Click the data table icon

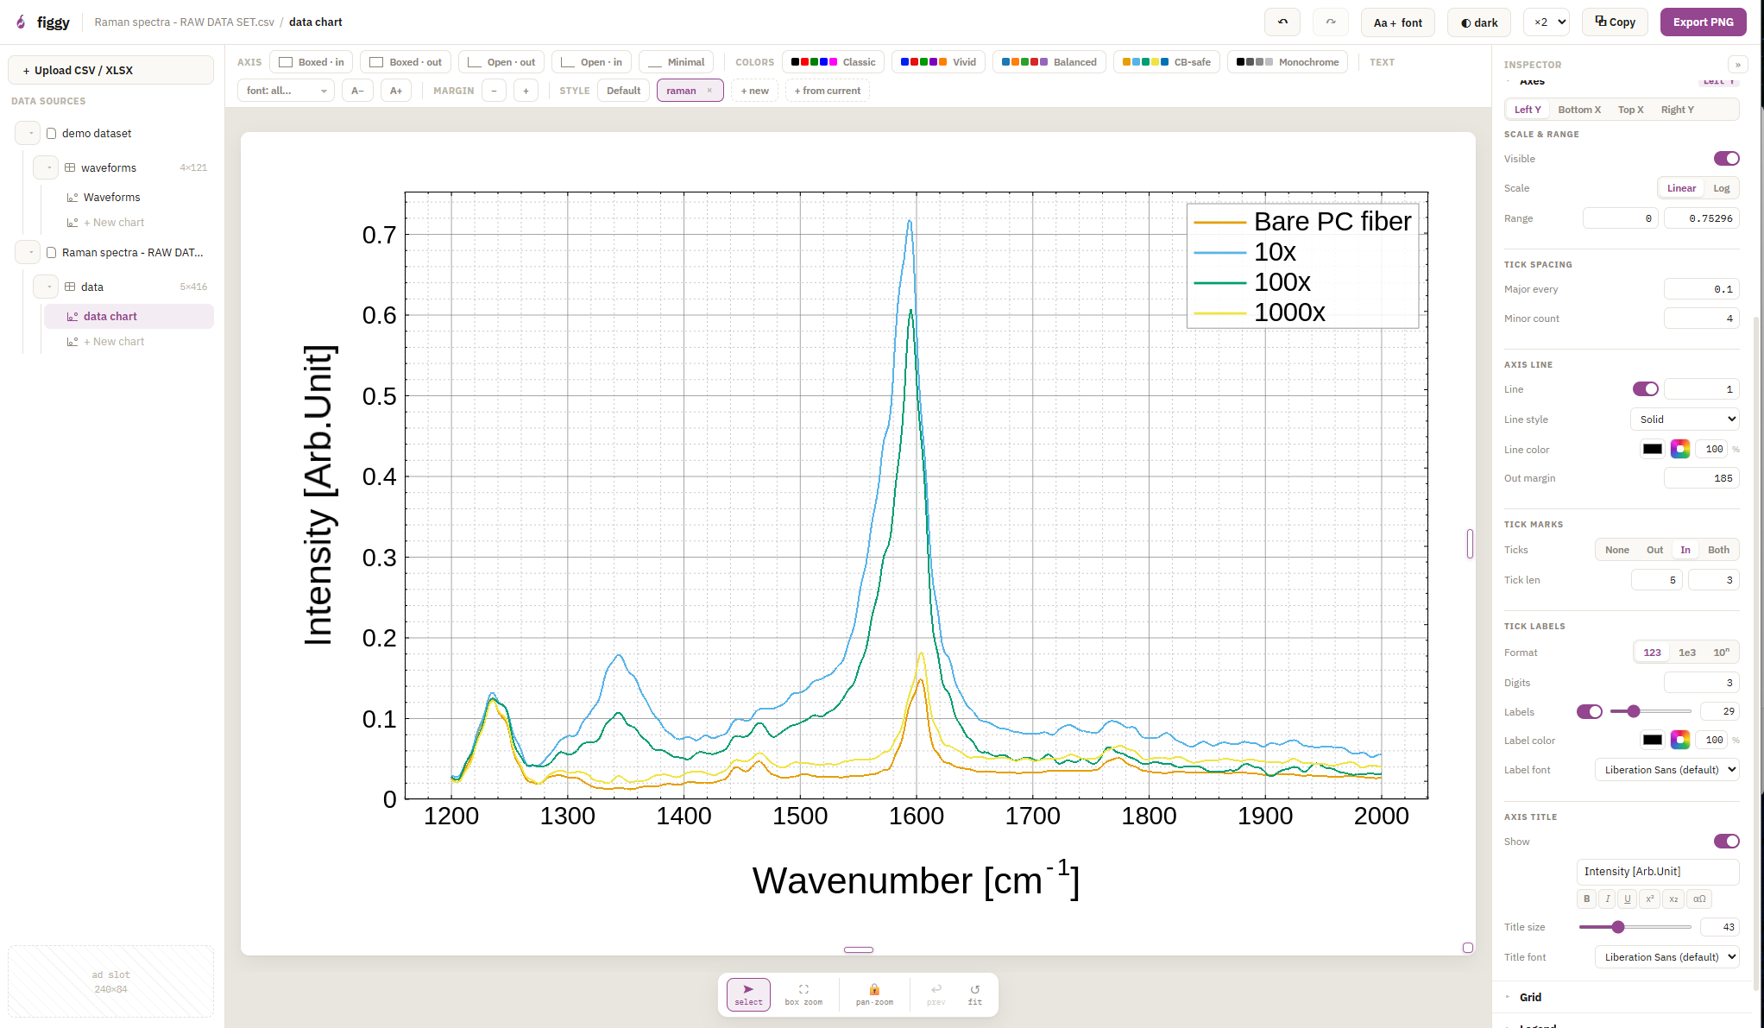(x=70, y=287)
